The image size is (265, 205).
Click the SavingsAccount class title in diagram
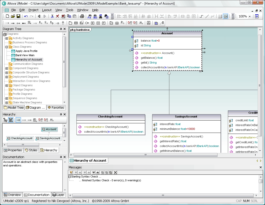186,116
